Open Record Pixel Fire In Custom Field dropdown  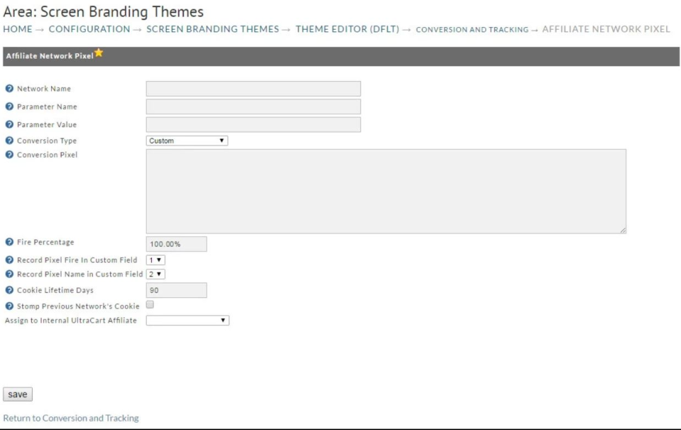point(155,260)
